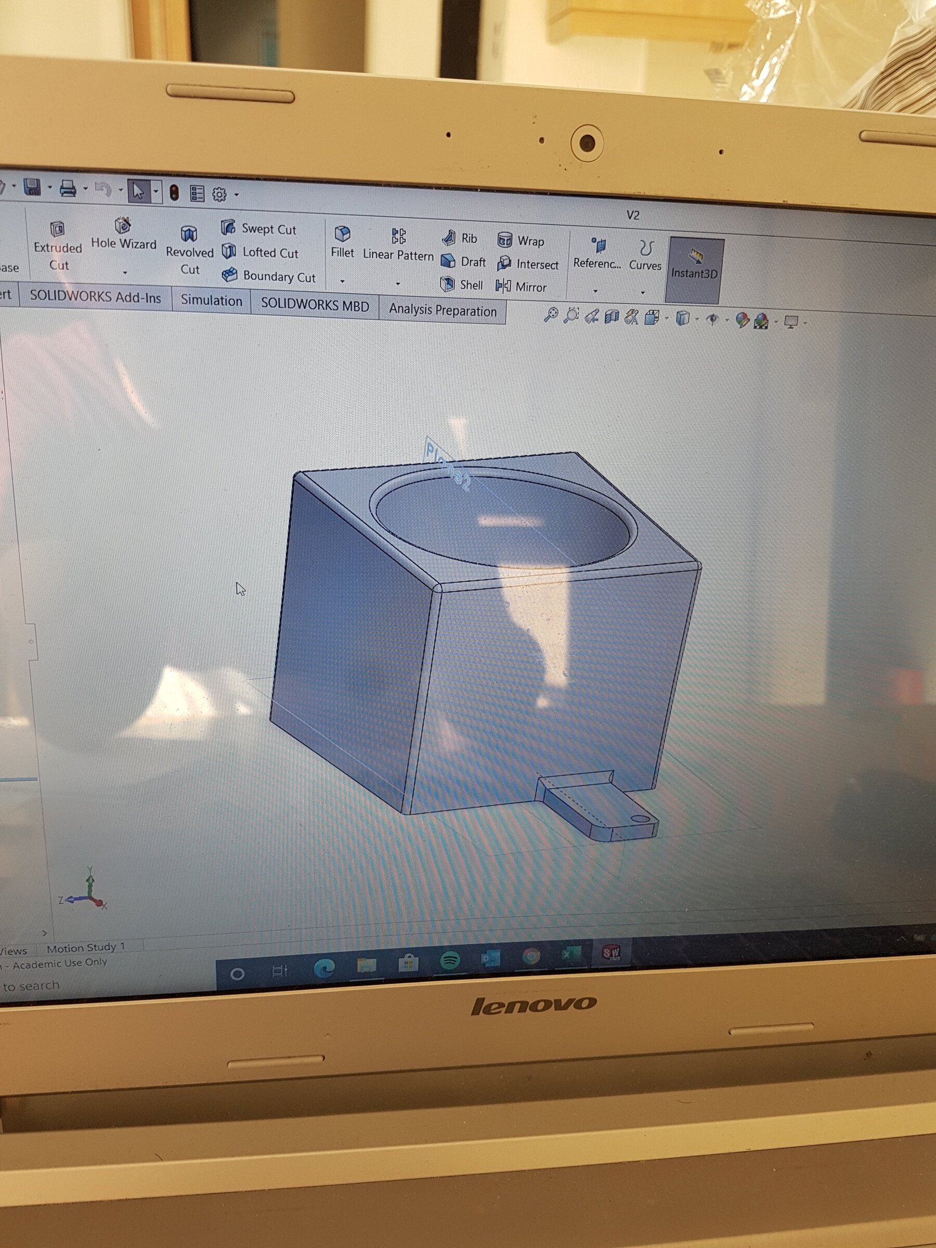Apply the Shell feature

pos(462,284)
